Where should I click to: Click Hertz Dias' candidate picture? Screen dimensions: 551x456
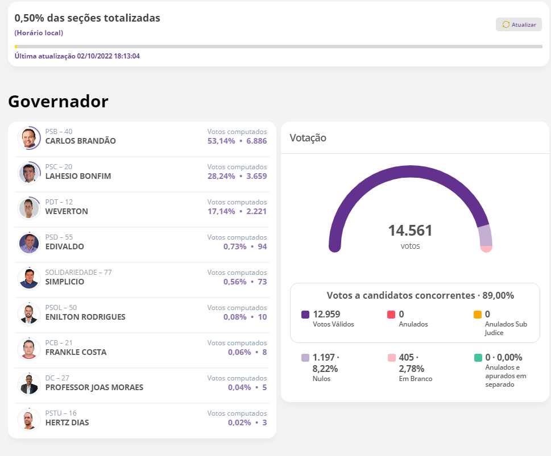pyautogui.click(x=28, y=420)
